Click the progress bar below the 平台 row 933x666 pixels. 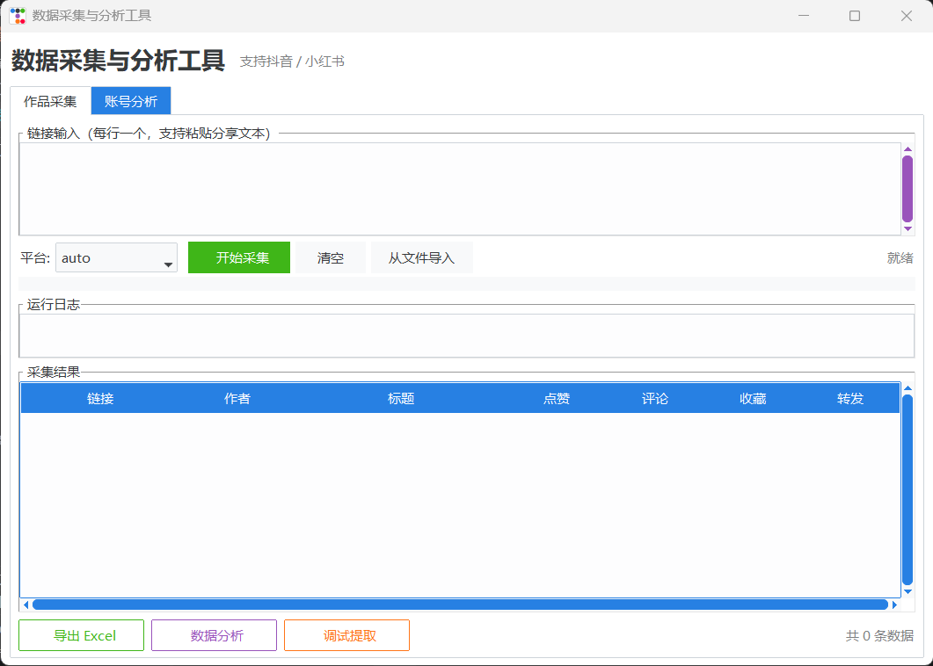(x=467, y=284)
